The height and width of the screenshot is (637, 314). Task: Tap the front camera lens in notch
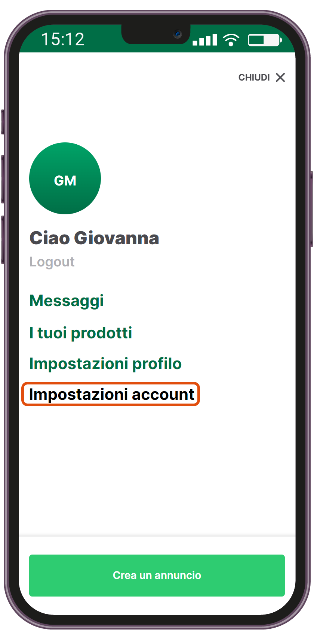tap(178, 34)
